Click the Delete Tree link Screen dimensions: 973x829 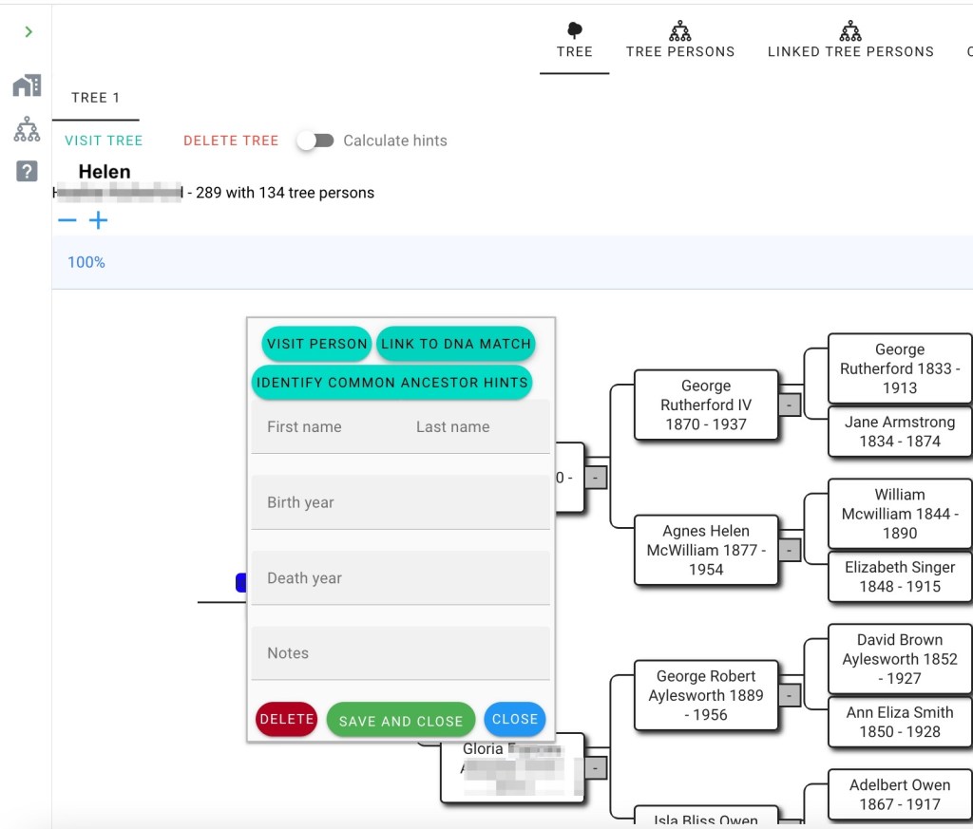231,141
